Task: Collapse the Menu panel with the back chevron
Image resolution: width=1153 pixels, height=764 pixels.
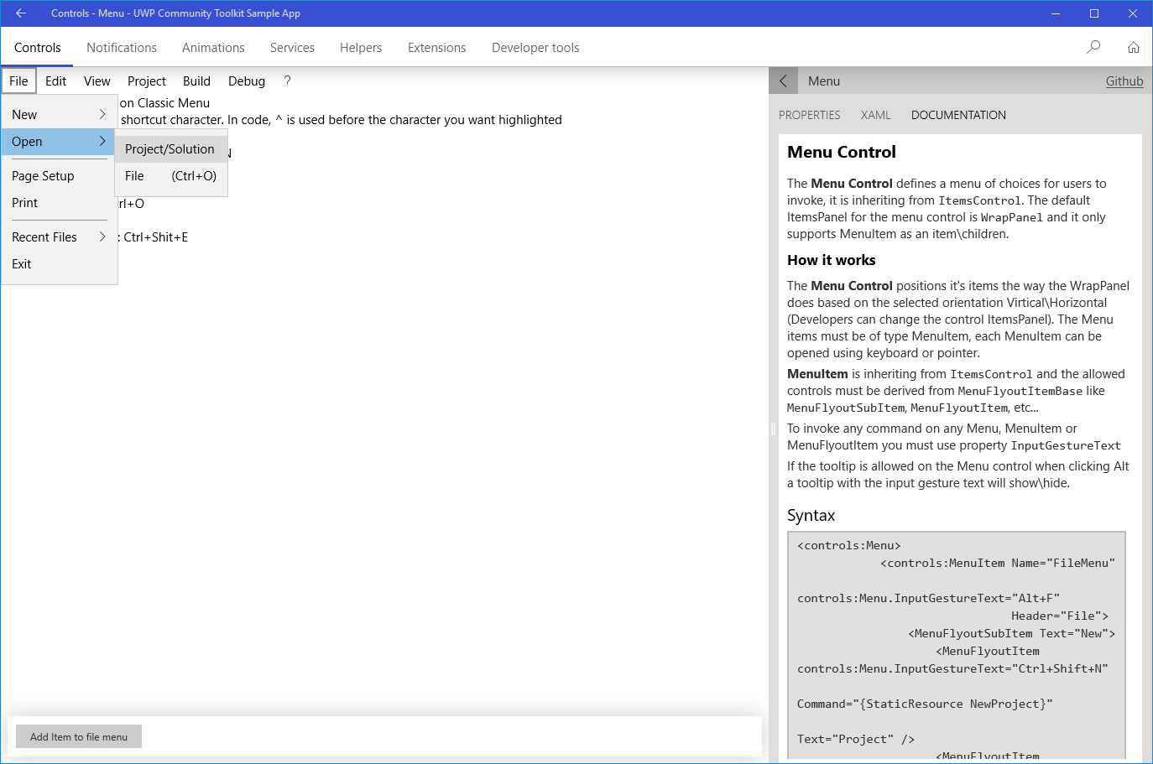Action: point(782,81)
